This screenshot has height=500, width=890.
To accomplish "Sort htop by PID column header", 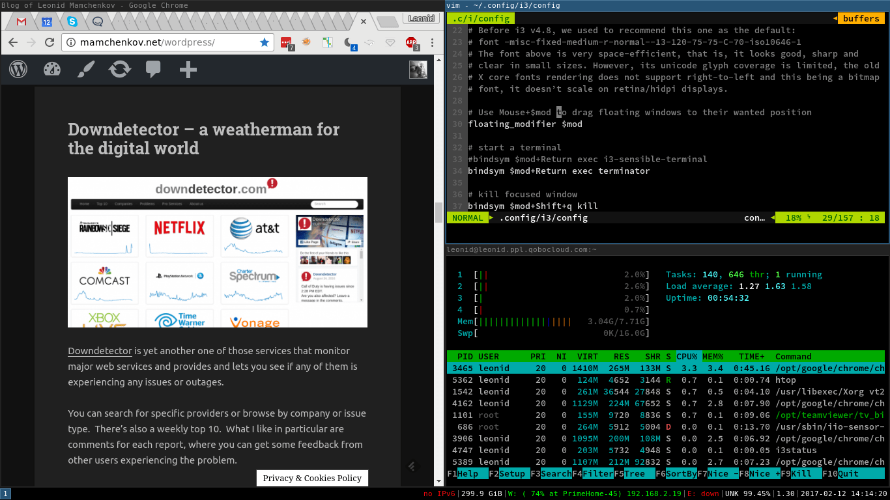I will 465,356.
